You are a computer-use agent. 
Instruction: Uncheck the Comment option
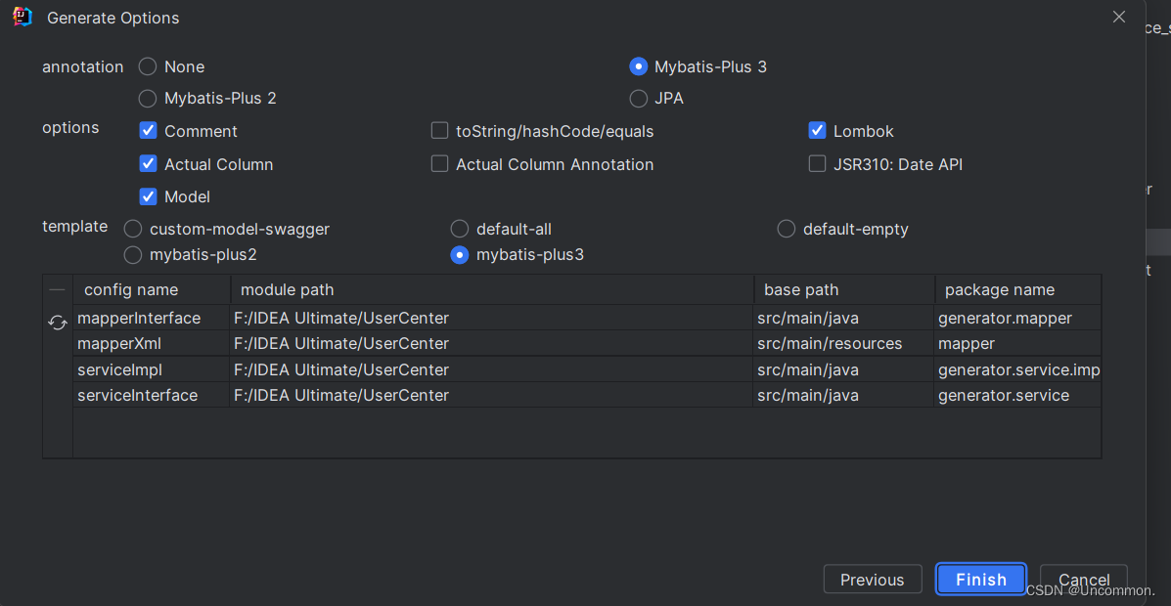click(149, 131)
